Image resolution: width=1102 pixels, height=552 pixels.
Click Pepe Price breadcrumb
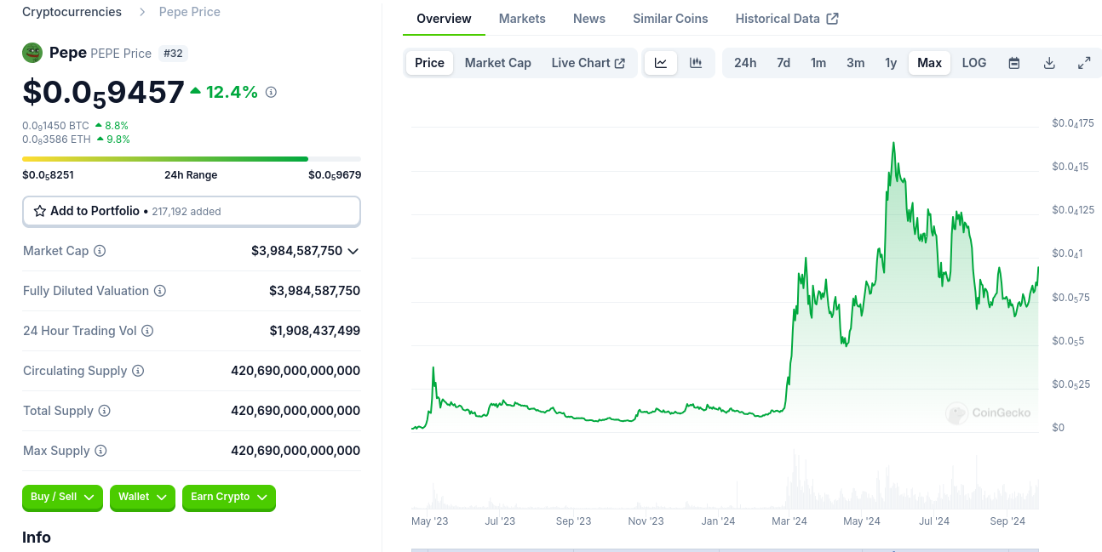190,12
